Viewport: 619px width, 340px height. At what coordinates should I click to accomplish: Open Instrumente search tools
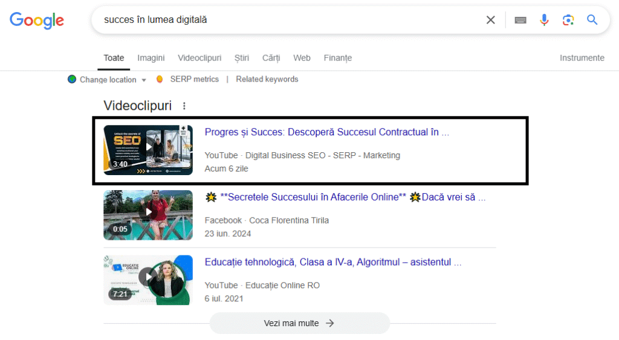(x=582, y=58)
